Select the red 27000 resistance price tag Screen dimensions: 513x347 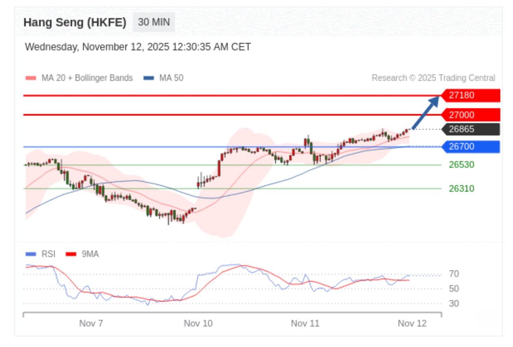coord(471,115)
